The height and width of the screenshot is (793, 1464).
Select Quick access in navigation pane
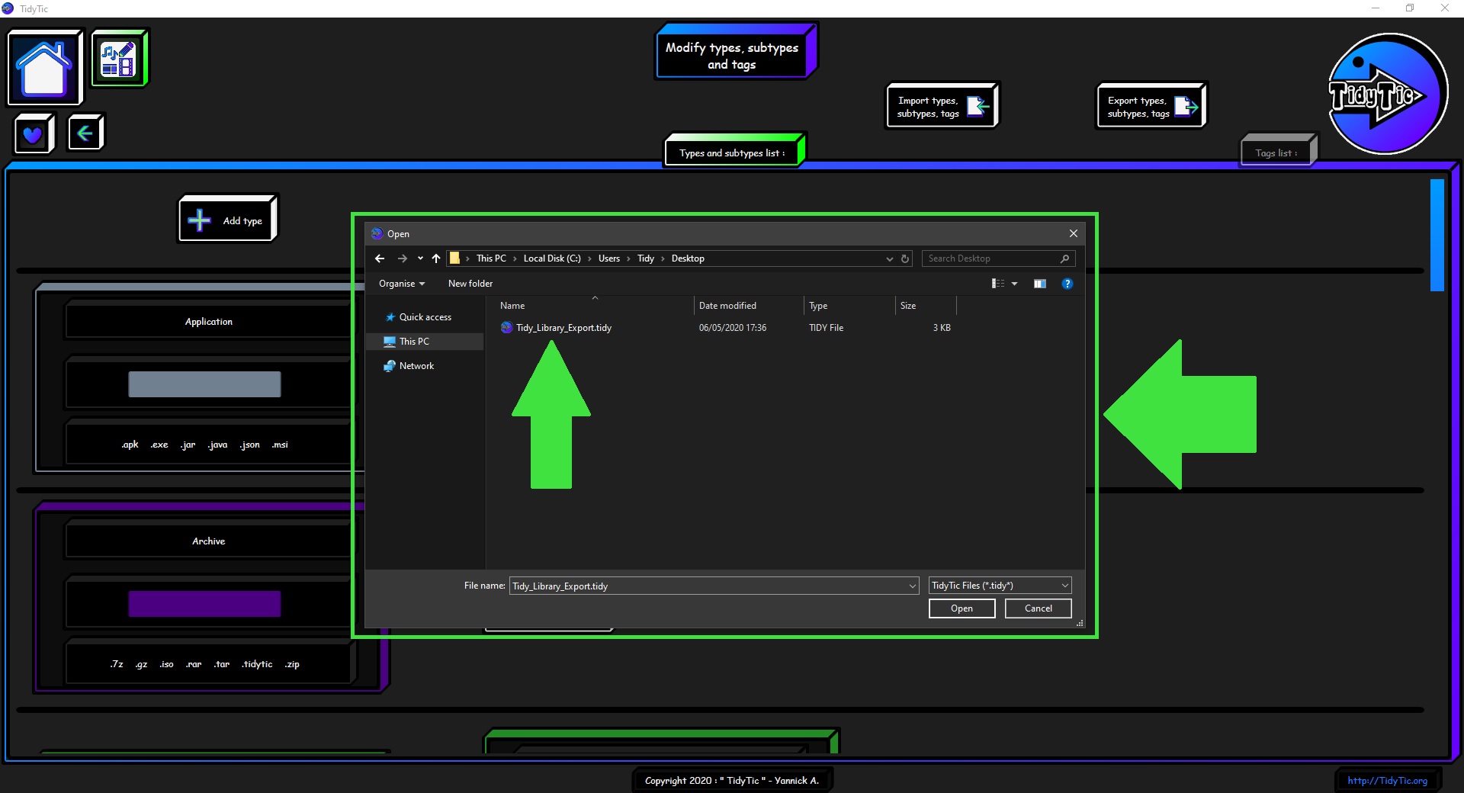(425, 317)
